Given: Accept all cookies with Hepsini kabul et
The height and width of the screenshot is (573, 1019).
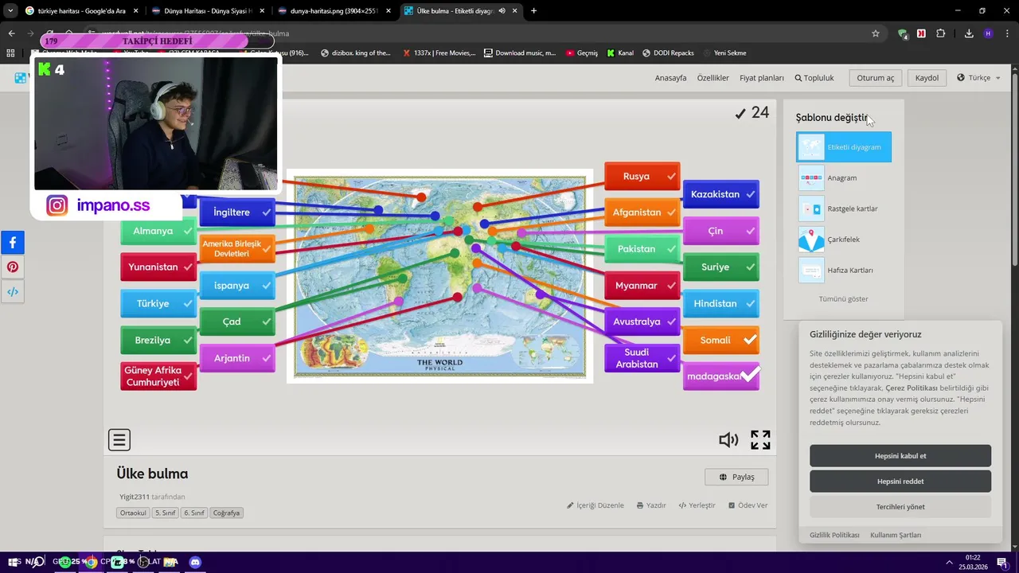Looking at the screenshot, I should click(x=900, y=456).
